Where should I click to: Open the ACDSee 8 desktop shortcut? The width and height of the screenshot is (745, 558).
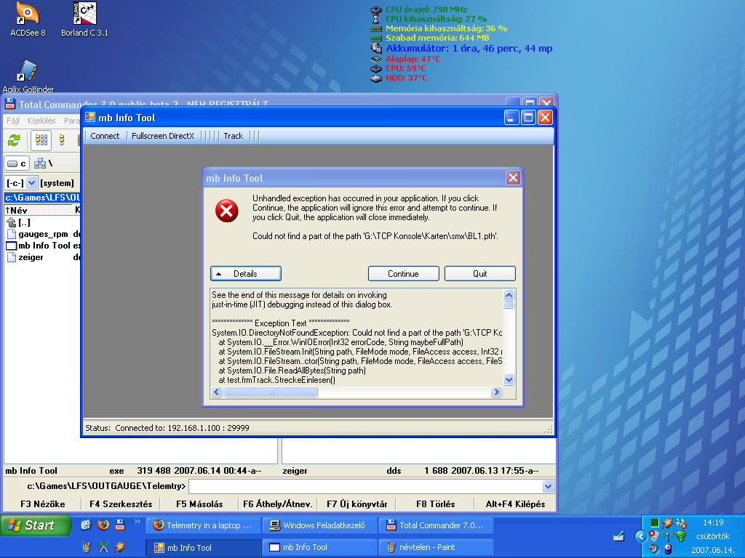[x=28, y=19]
